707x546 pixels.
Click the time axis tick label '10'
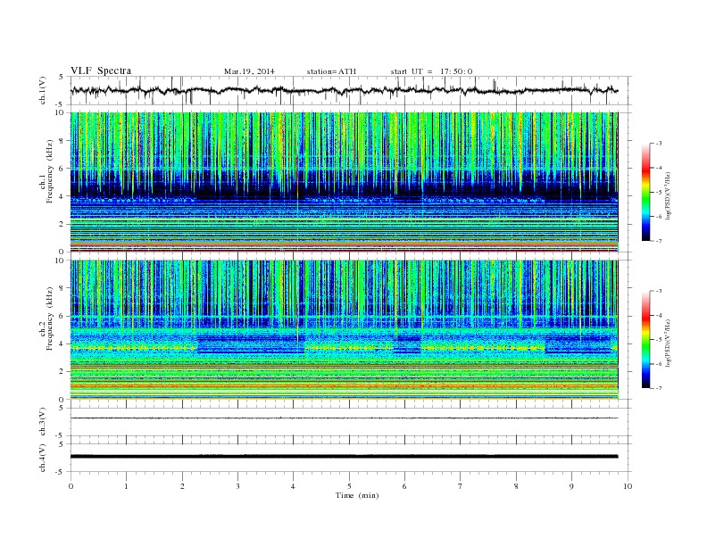(628, 486)
